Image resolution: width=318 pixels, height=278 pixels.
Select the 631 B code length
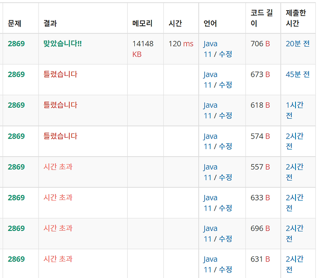260,259
